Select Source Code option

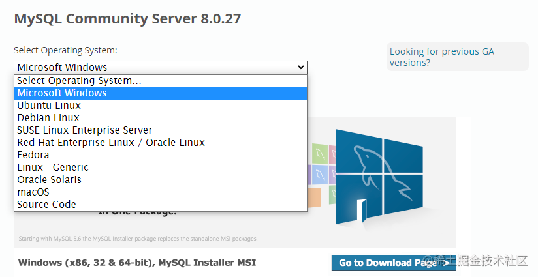coord(161,205)
